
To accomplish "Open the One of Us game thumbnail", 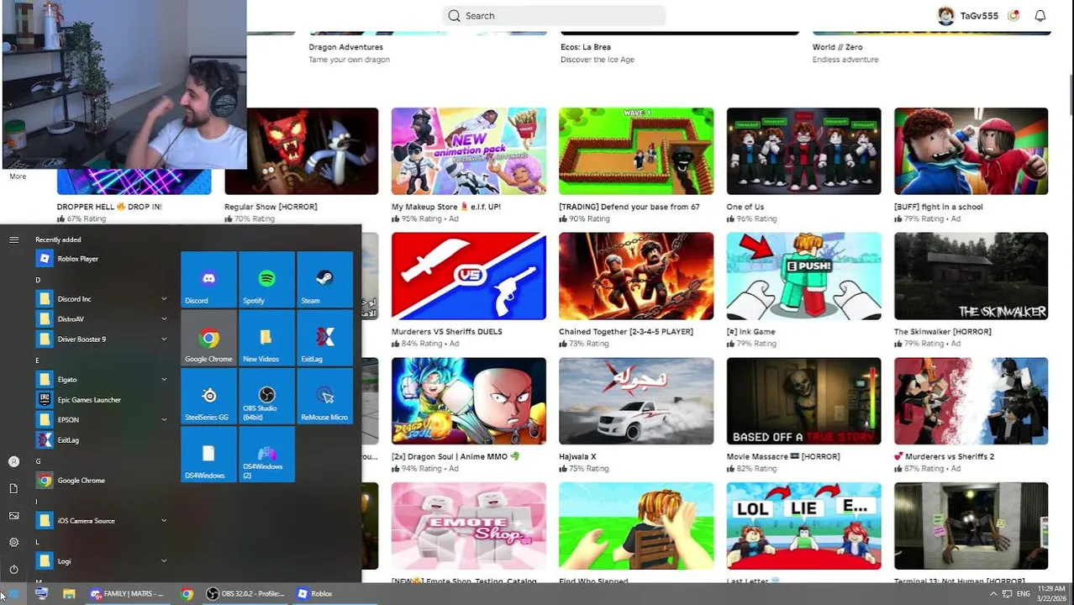I will click(804, 151).
